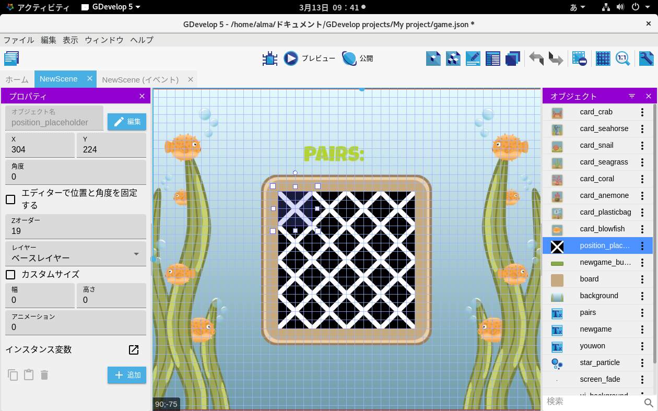The image size is (658, 411).
Task: Click the objects list scrollbar
Action: 655,233
